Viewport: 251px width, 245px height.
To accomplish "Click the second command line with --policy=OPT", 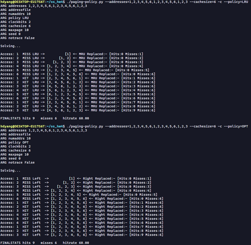I will pyautogui.click(x=124, y=127).
